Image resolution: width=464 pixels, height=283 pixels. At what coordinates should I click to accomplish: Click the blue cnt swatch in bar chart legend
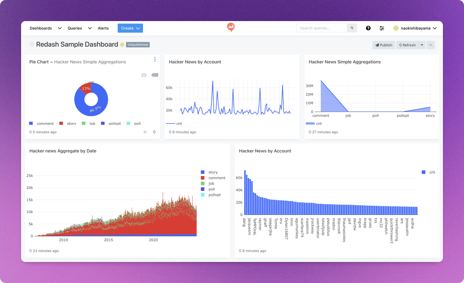coord(423,172)
